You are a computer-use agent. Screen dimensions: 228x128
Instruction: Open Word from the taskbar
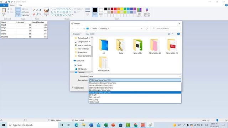coord(91,125)
